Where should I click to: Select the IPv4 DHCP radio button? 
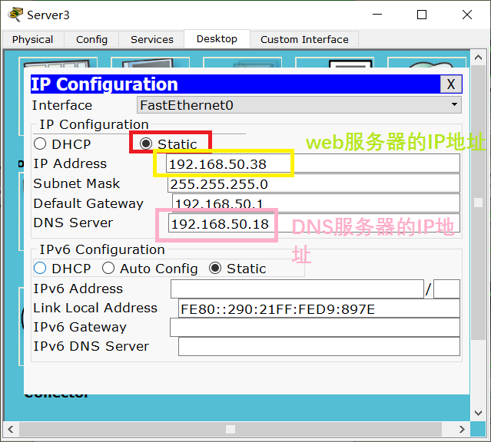point(40,144)
